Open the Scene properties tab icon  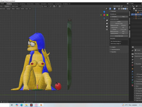tap(133, 62)
